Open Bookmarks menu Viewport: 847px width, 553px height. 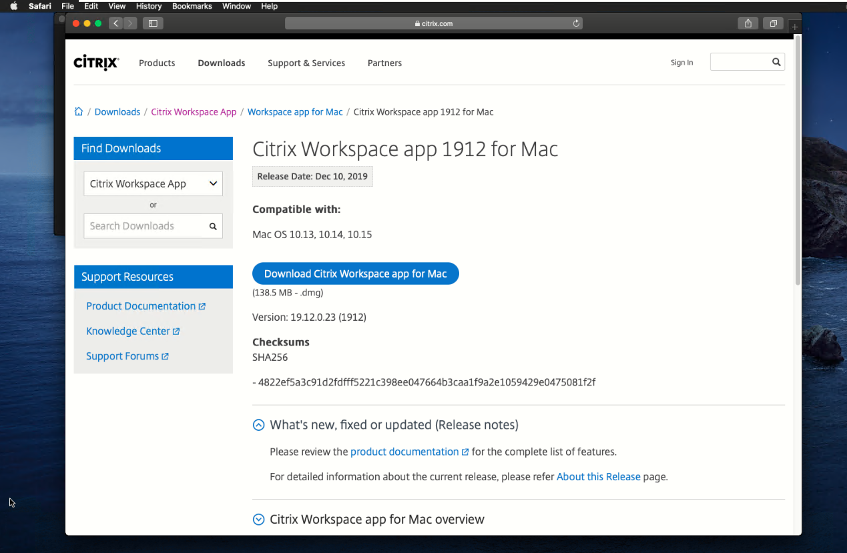192,6
